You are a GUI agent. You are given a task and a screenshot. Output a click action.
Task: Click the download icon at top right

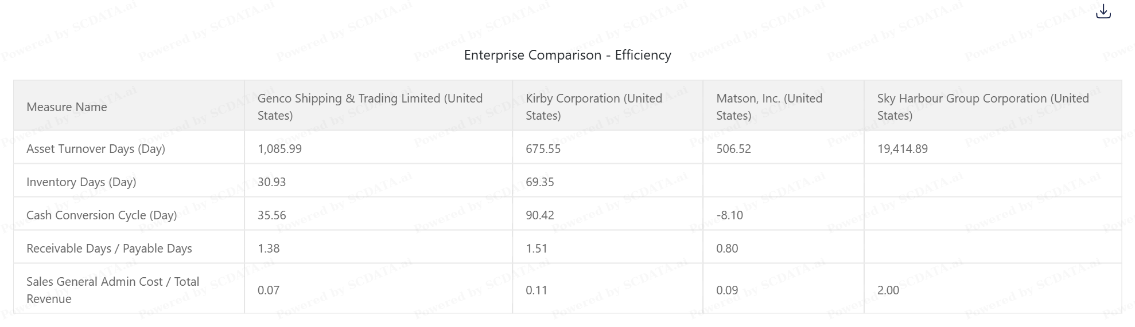[x=1103, y=11]
